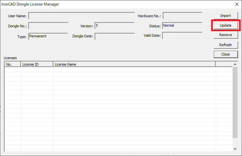Click the IronCAD Dongle License Manager title
Screen dimensions: 242x156
coord(30,4)
